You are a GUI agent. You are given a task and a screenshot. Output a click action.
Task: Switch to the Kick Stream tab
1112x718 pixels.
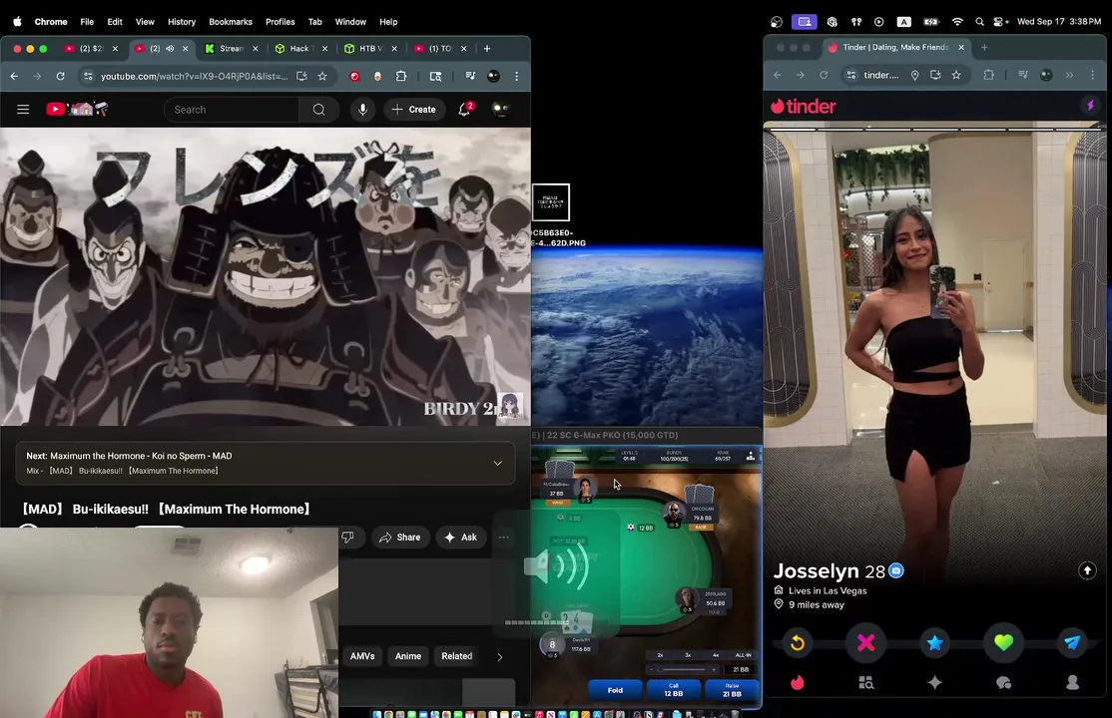(231, 48)
